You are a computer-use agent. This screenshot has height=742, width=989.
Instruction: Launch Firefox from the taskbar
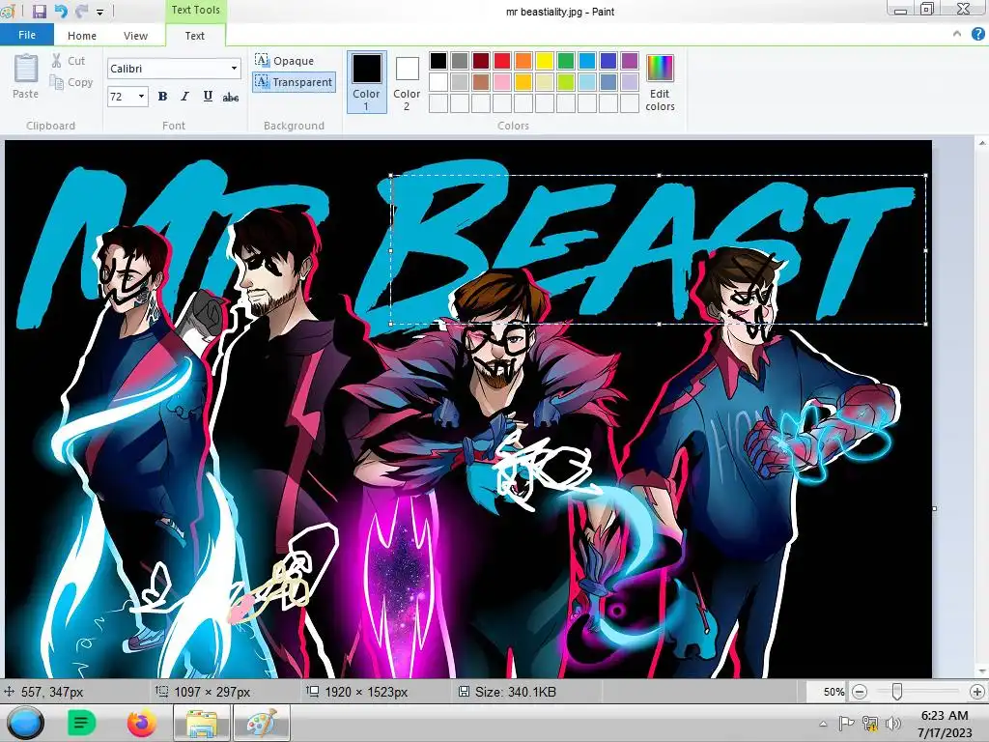[141, 723]
